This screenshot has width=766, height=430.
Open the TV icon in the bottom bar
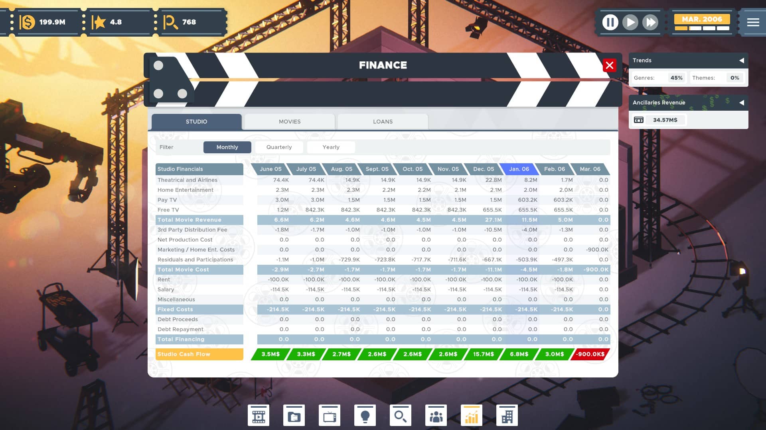pos(330,416)
